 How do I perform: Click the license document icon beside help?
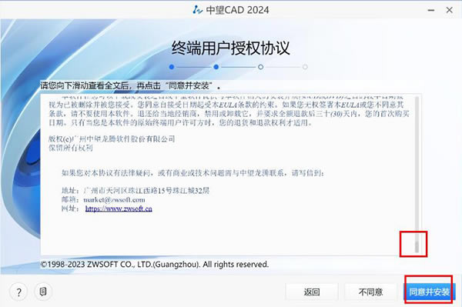point(43,292)
